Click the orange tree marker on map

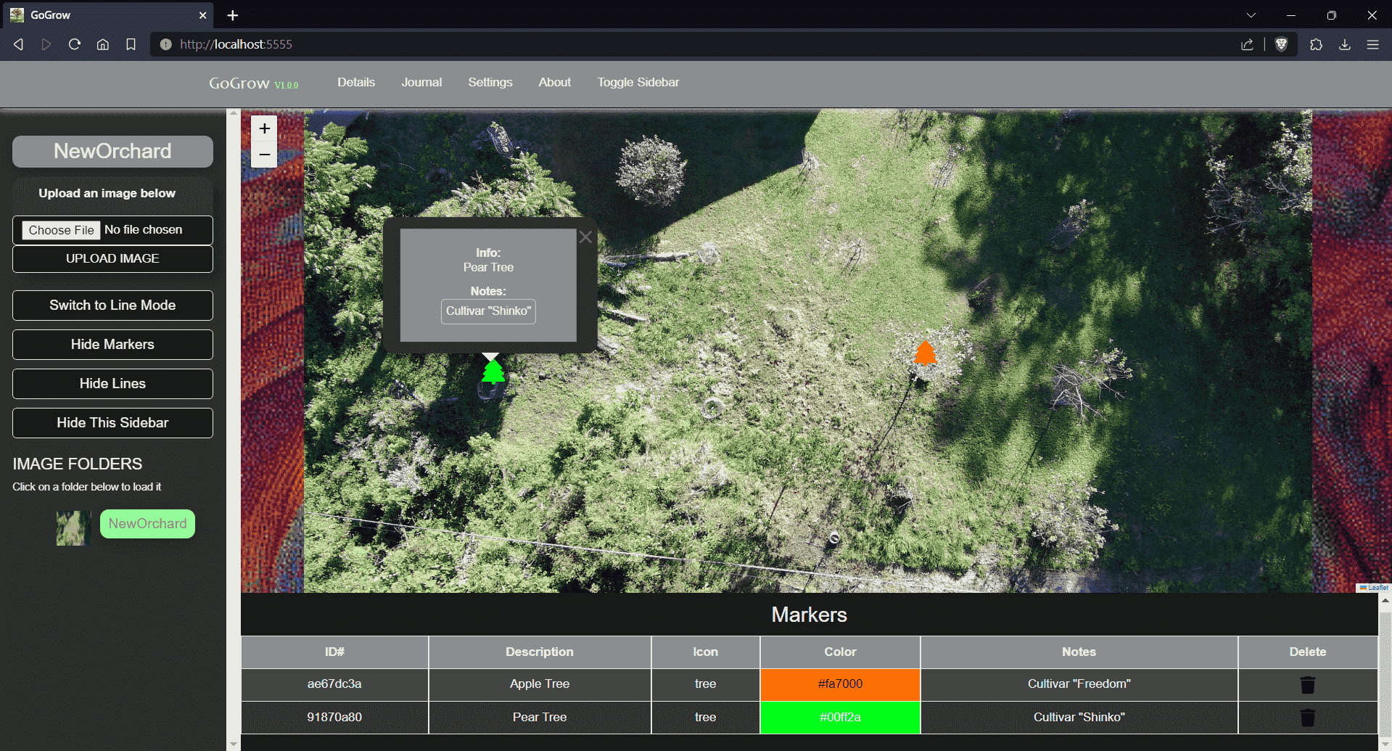(925, 353)
